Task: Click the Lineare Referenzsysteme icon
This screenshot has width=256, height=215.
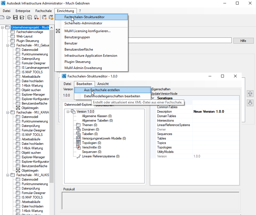Action: click(78, 156)
